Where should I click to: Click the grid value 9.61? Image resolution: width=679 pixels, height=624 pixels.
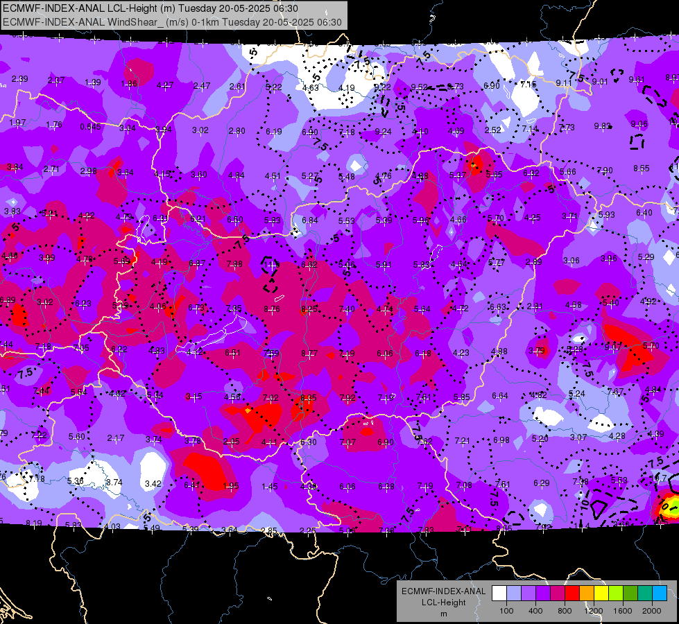(x=637, y=80)
